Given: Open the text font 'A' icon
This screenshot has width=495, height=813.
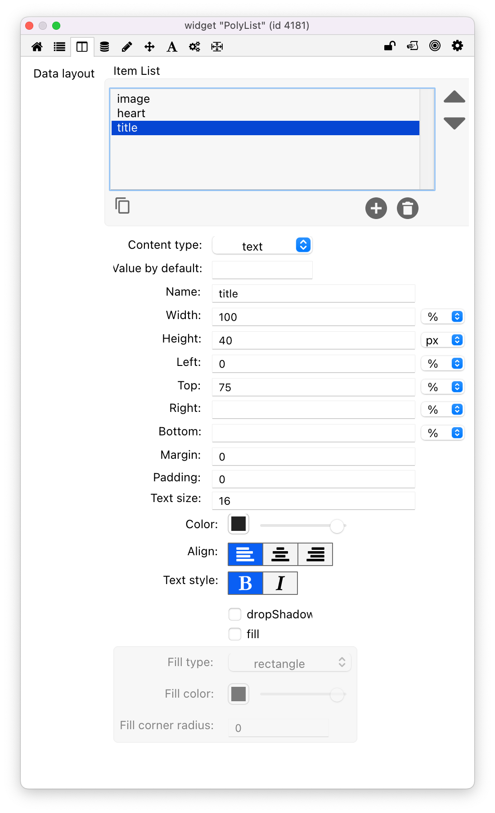Looking at the screenshot, I should point(172,46).
